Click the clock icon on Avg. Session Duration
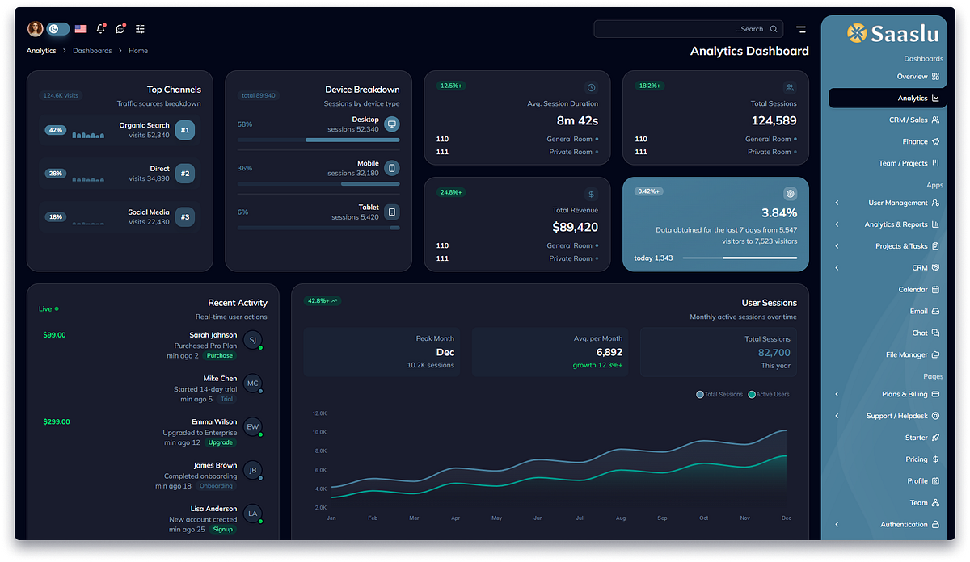 click(591, 87)
